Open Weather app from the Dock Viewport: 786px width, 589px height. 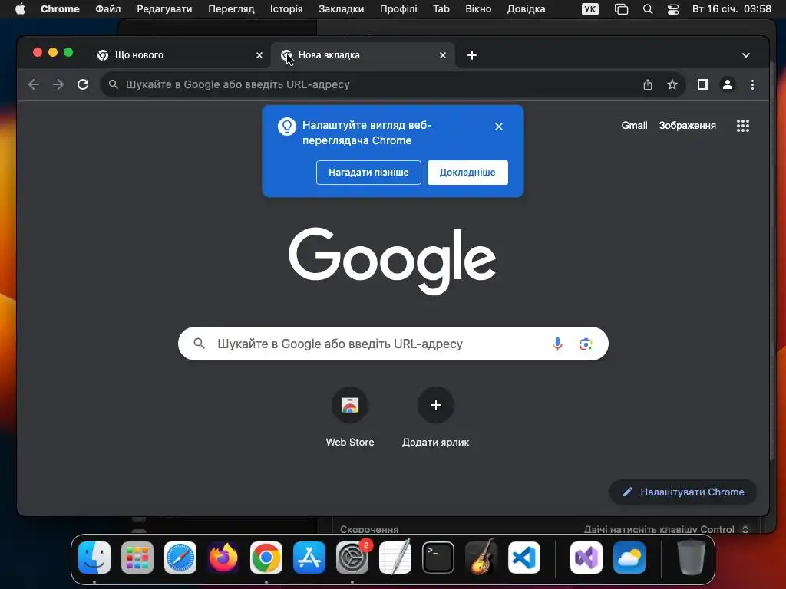[x=629, y=558]
